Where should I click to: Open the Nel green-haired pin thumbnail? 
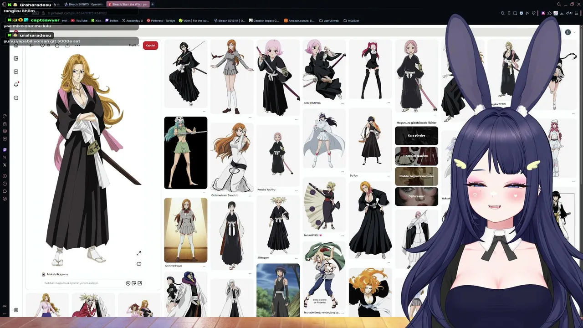point(185,153)
